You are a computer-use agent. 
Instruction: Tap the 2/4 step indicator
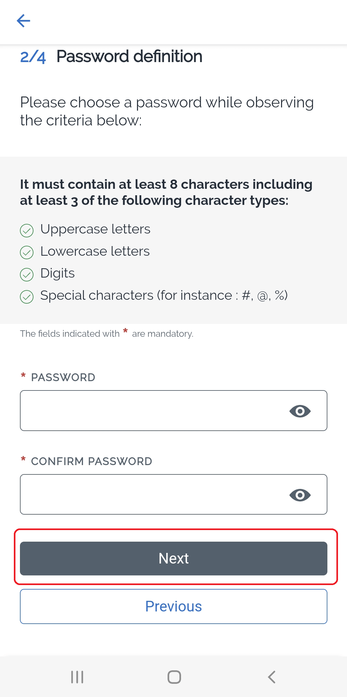(x=33, y=57)
